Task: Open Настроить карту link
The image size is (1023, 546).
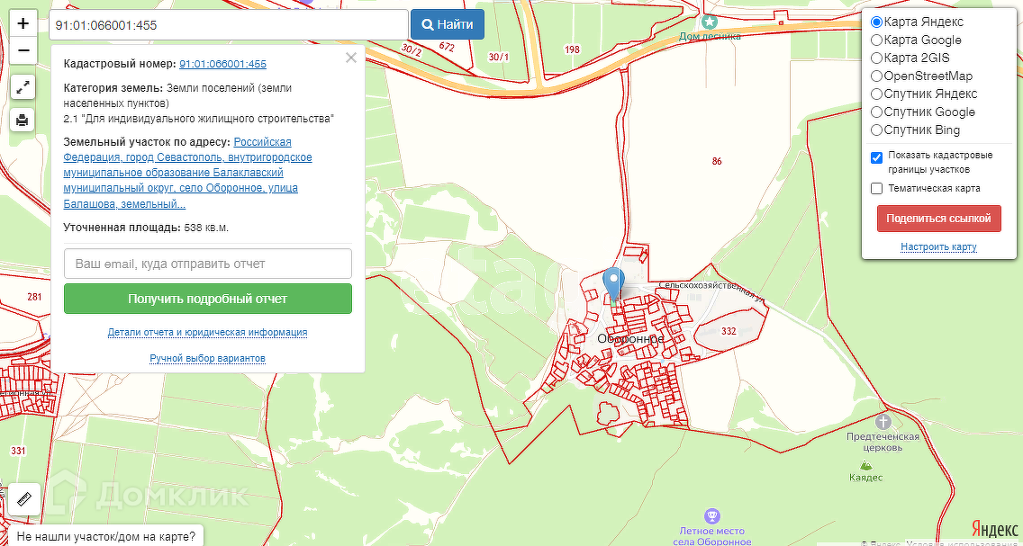Action: coord(938,247)
